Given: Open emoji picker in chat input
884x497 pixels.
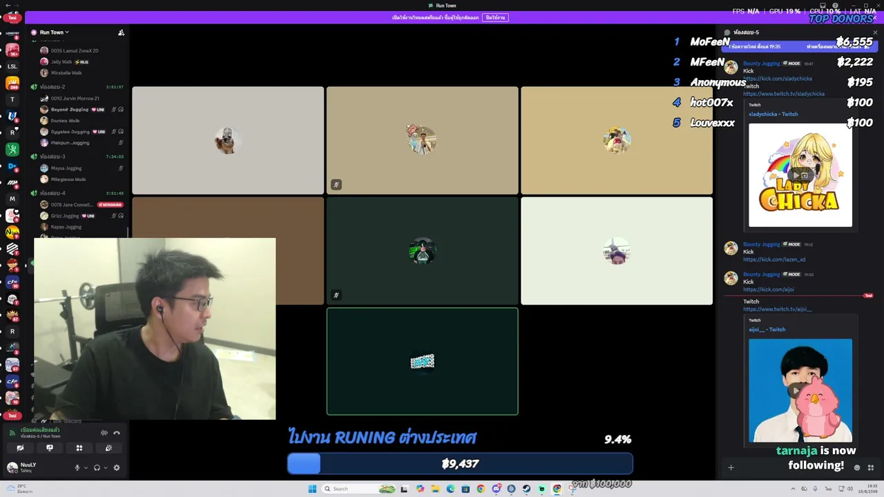Looking at the screenshot, I should [857, 468].
